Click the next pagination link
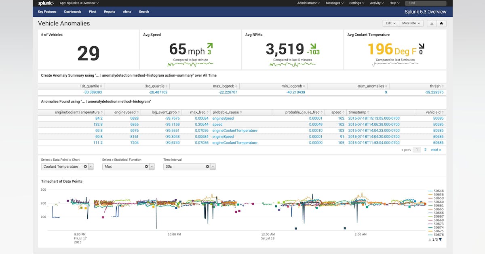 436,150
